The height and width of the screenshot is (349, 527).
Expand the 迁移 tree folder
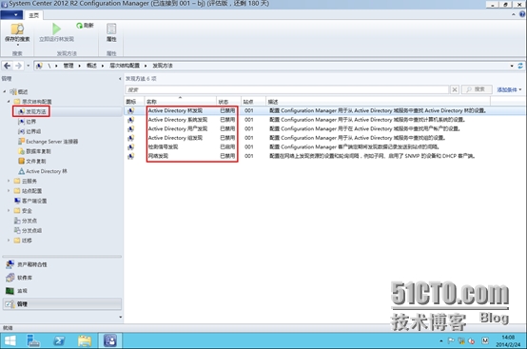click(x=9, y=241)
